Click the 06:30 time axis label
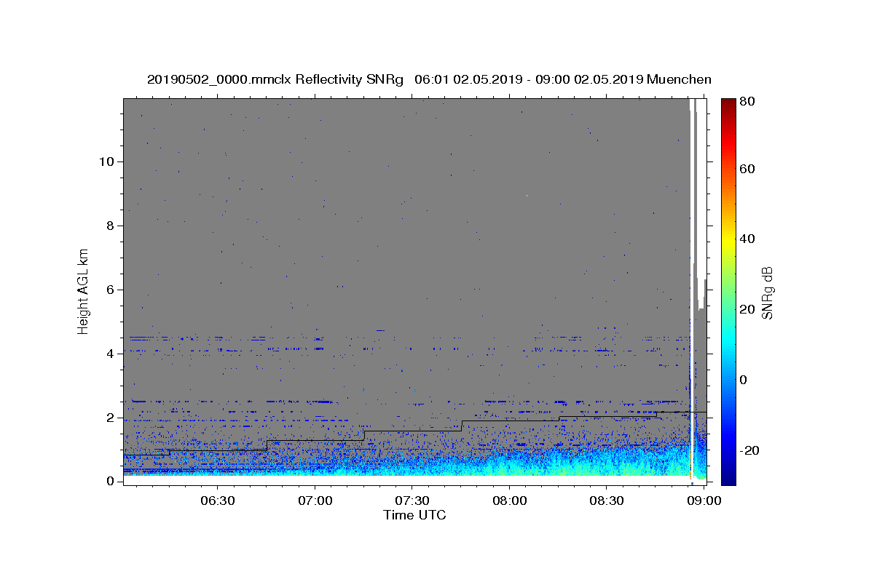The width and height of the screenshot is (874, 582). pyautogui.click(x=218, y=501)
